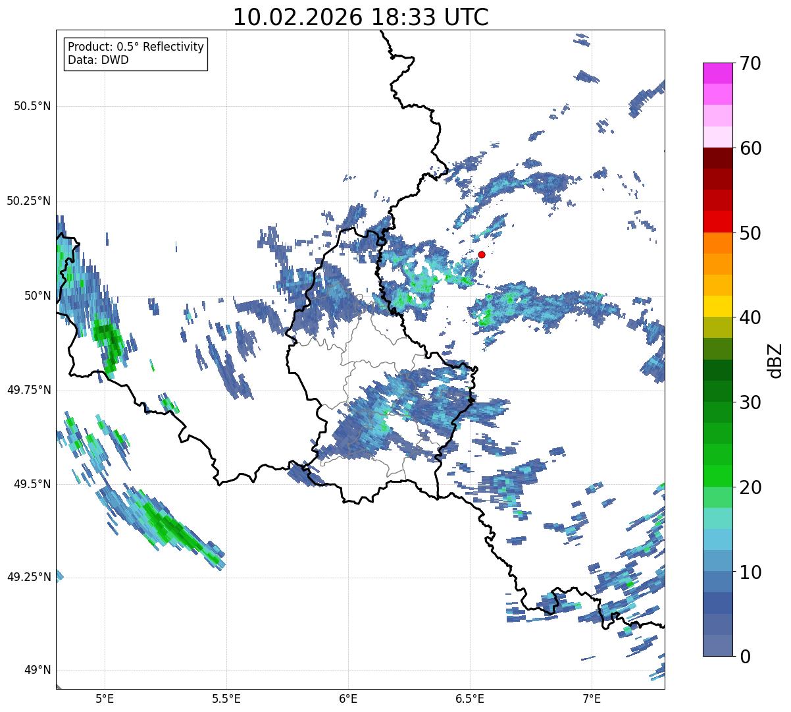
Task: Click the latitude label "49°N"
Action: click(x=38, y=671)
